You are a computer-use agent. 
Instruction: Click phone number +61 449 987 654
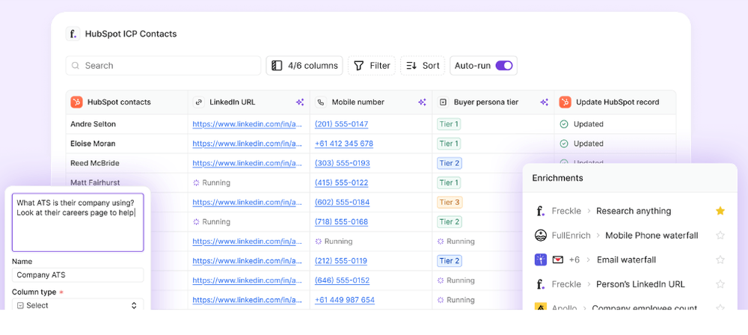(x=345, y=300)
